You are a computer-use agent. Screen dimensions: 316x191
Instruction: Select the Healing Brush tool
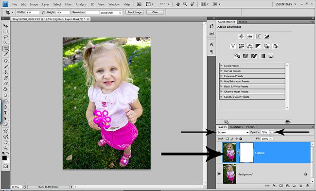pos(5,61)
